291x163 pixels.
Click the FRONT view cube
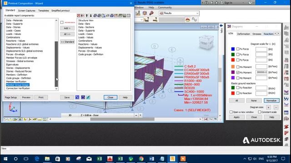click(x=206, y=43)
